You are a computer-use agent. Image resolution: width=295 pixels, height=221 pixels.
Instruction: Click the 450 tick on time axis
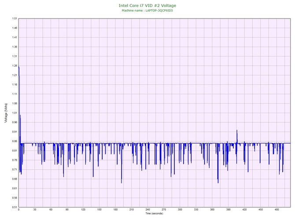(x=261, y=210)
